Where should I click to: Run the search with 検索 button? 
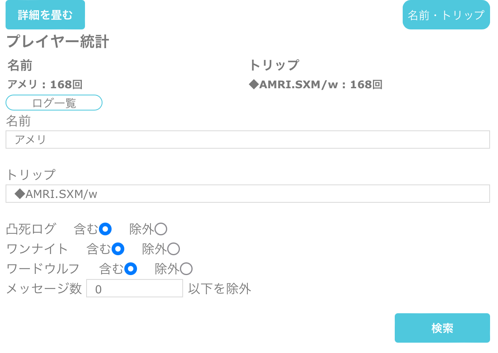click(442, 328)
